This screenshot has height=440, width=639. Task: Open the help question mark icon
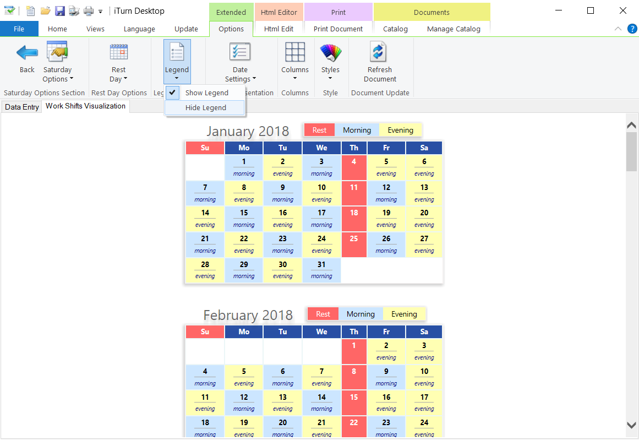tap(632, 29)
